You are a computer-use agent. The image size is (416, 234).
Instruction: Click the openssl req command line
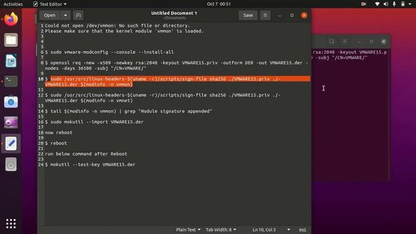(177, 66)
